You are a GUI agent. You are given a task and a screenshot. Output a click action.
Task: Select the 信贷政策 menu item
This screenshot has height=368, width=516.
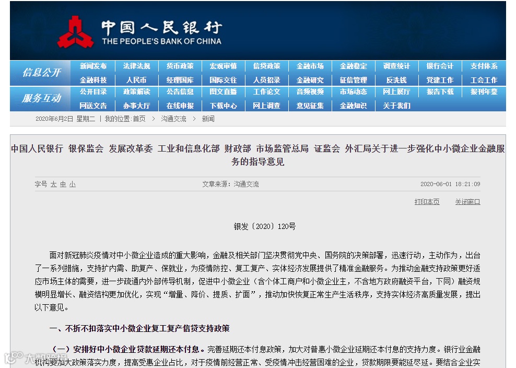[x=266, y=66]
